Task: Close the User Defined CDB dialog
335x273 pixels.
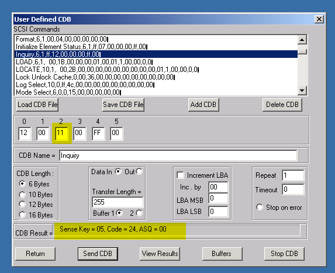Action: (319, 19)
